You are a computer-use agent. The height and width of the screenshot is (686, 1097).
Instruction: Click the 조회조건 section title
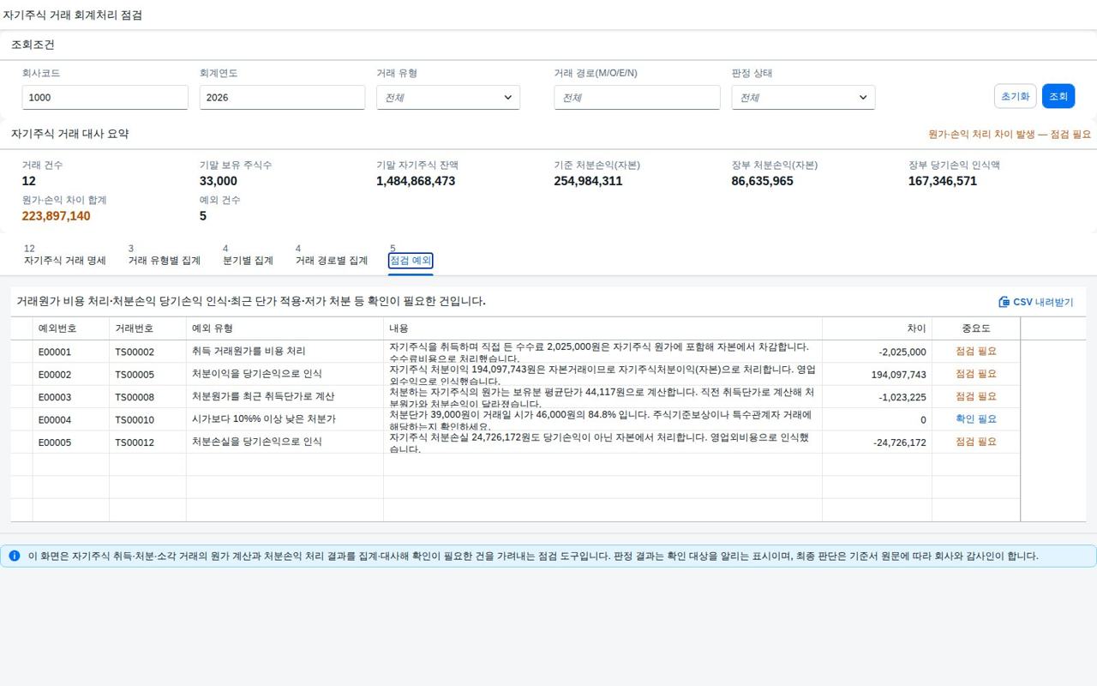(33, 45)
